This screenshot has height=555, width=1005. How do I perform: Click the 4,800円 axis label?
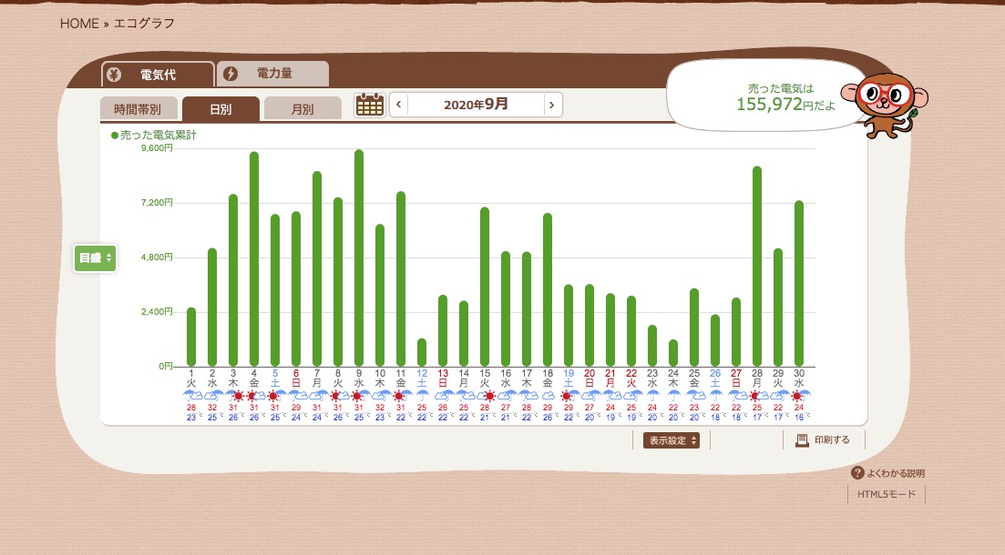[157, 257]
